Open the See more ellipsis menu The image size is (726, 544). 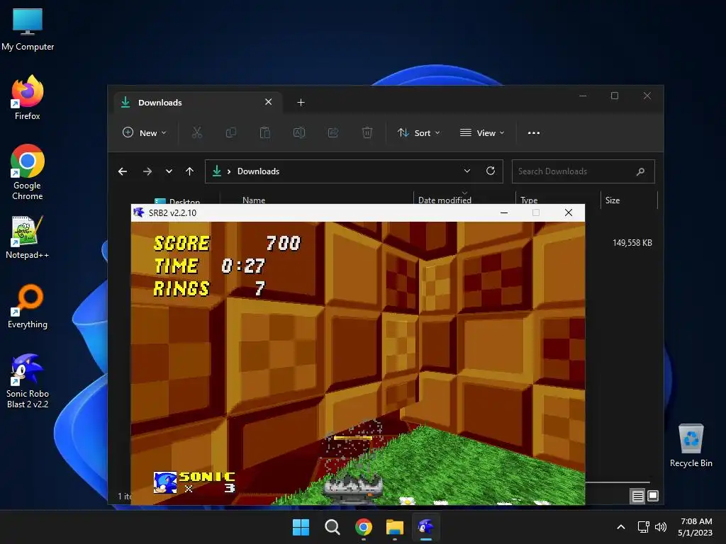[534, 132]
